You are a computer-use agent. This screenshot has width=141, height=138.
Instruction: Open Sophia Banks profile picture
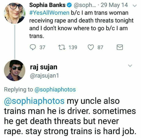(x=15, y=13)
